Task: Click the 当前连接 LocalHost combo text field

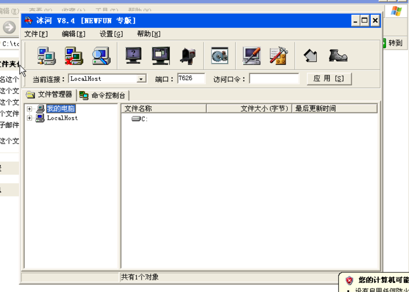Action: [102, 78]
